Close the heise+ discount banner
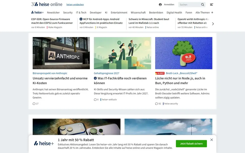This screenshot has height=153, width=245. click(212, 140)
